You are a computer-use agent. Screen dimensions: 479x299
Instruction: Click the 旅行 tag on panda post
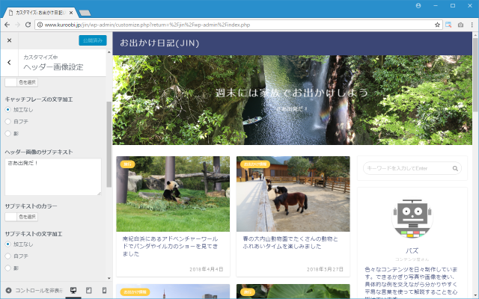127,164
